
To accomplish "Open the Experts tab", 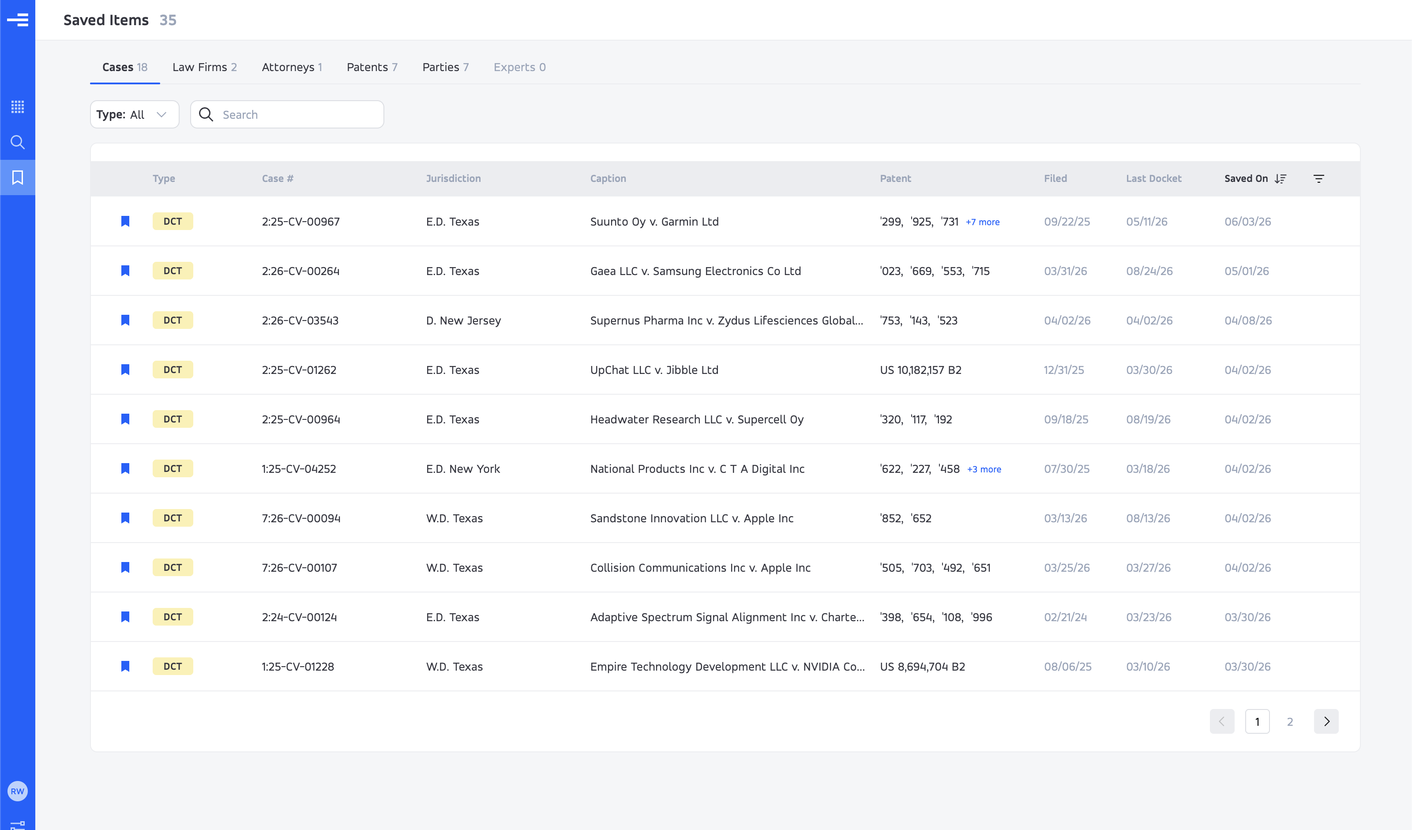I will coord(519,67).
